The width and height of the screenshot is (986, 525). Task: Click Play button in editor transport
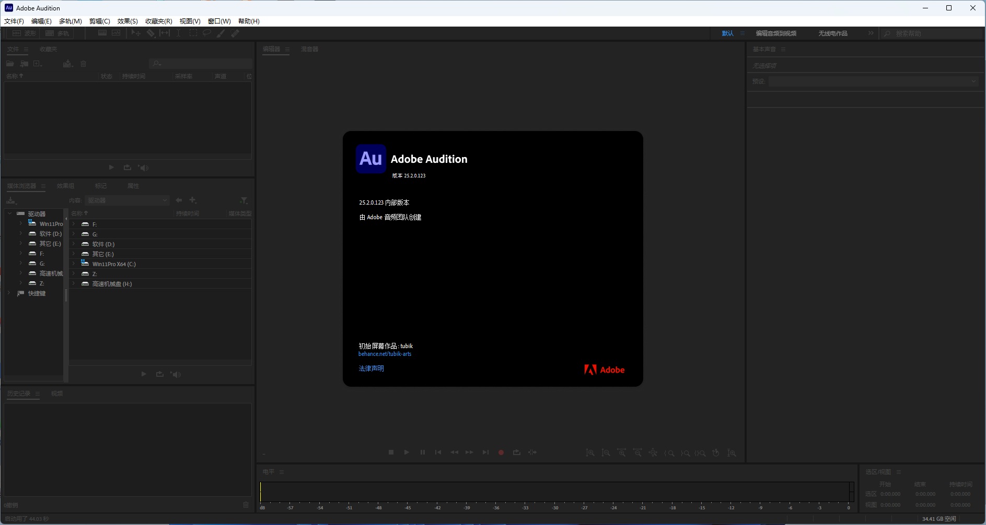[x=407, y=452]
